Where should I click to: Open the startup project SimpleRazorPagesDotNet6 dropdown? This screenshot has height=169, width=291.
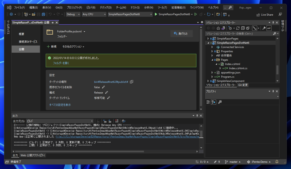[x=130, y=14]
